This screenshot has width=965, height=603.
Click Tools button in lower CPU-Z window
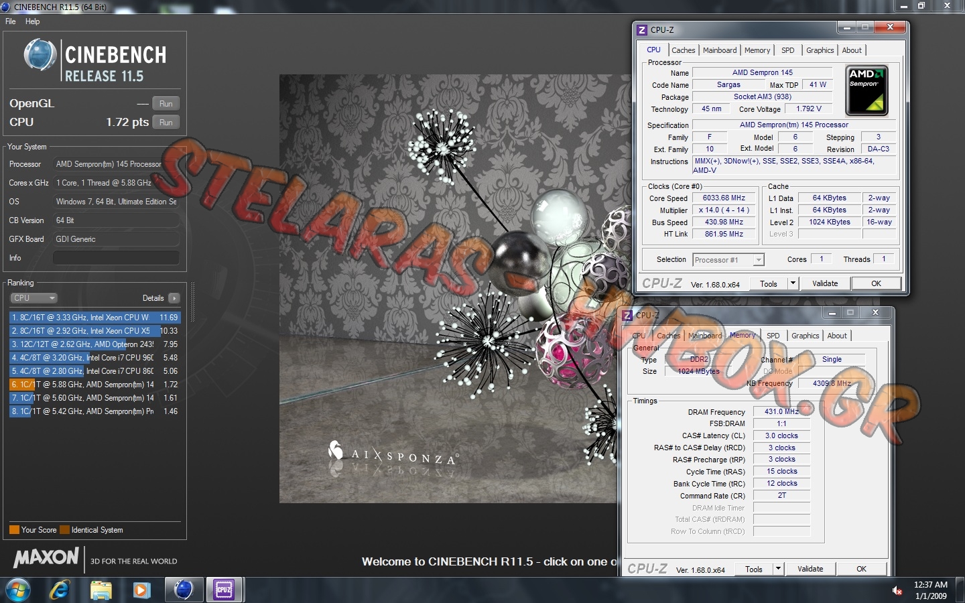(x=754, y=569)
